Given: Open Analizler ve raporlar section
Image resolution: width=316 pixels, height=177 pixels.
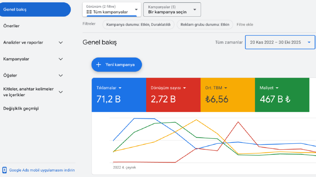Looking at the screenshot, I should pos(23,42).
